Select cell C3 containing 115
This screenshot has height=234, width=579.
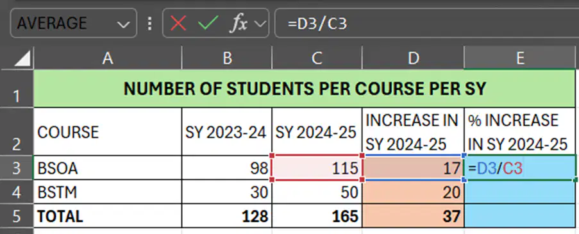[x=317, y=169]
